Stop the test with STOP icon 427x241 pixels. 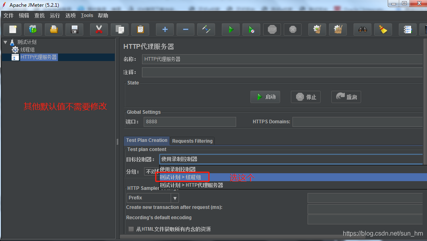click(x=272, y=29)
